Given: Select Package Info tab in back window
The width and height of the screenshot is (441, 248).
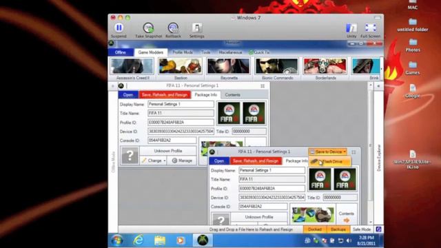Looking at the screenshot, I should (x=205, y=95).
